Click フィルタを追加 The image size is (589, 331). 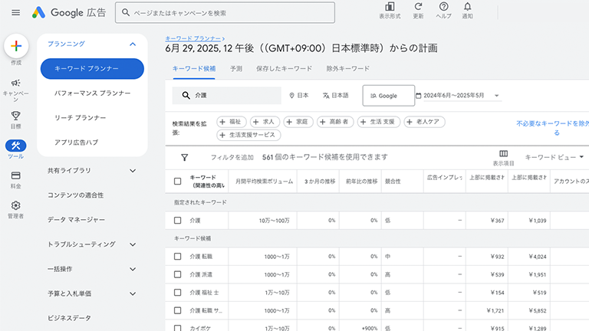pos(232,157)
